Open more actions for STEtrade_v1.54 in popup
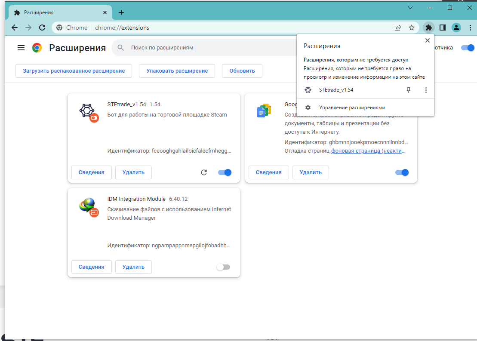 [426, 90]
